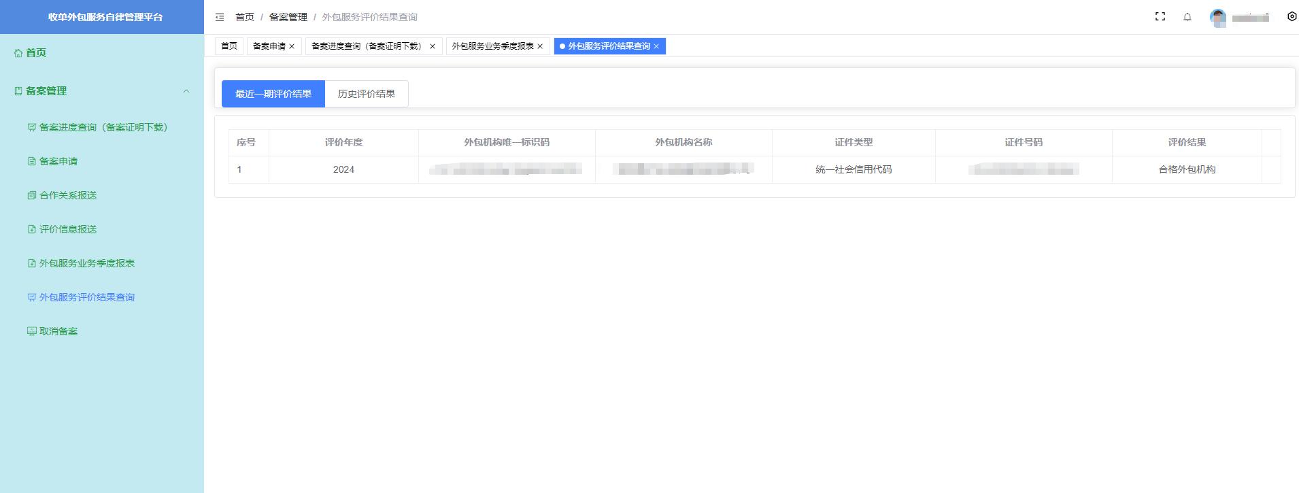
Task: Close the 备案进度查询 tab
Action: point(433,46)
